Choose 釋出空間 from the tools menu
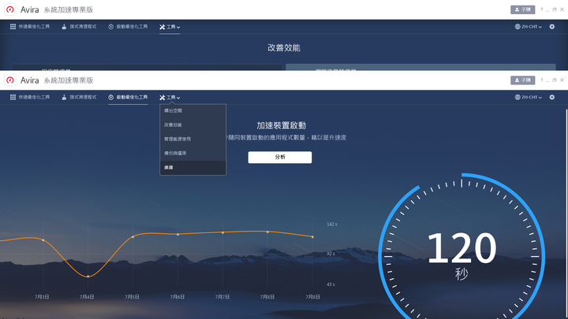Screen dimensions: 568x319 tap(192, 111)
